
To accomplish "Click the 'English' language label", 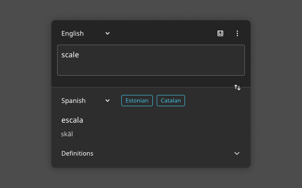I will point(72,33).
